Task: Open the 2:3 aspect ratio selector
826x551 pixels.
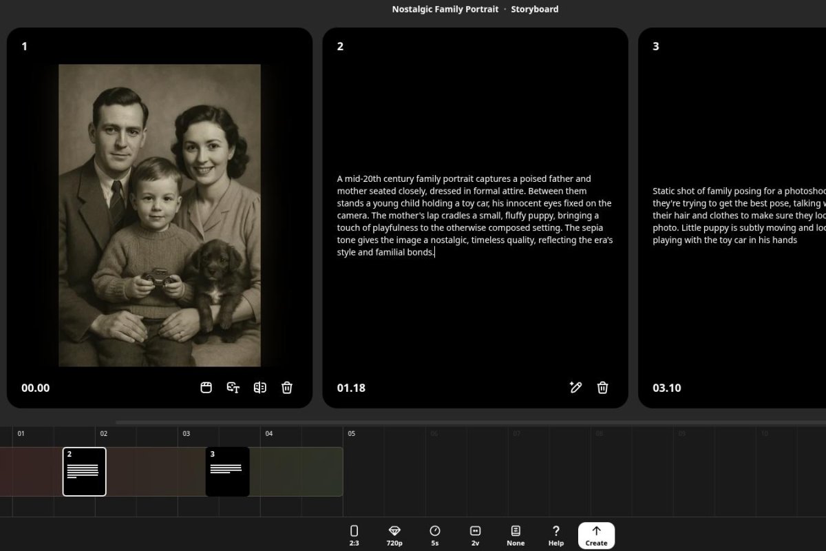Action: tap(354, 535)
